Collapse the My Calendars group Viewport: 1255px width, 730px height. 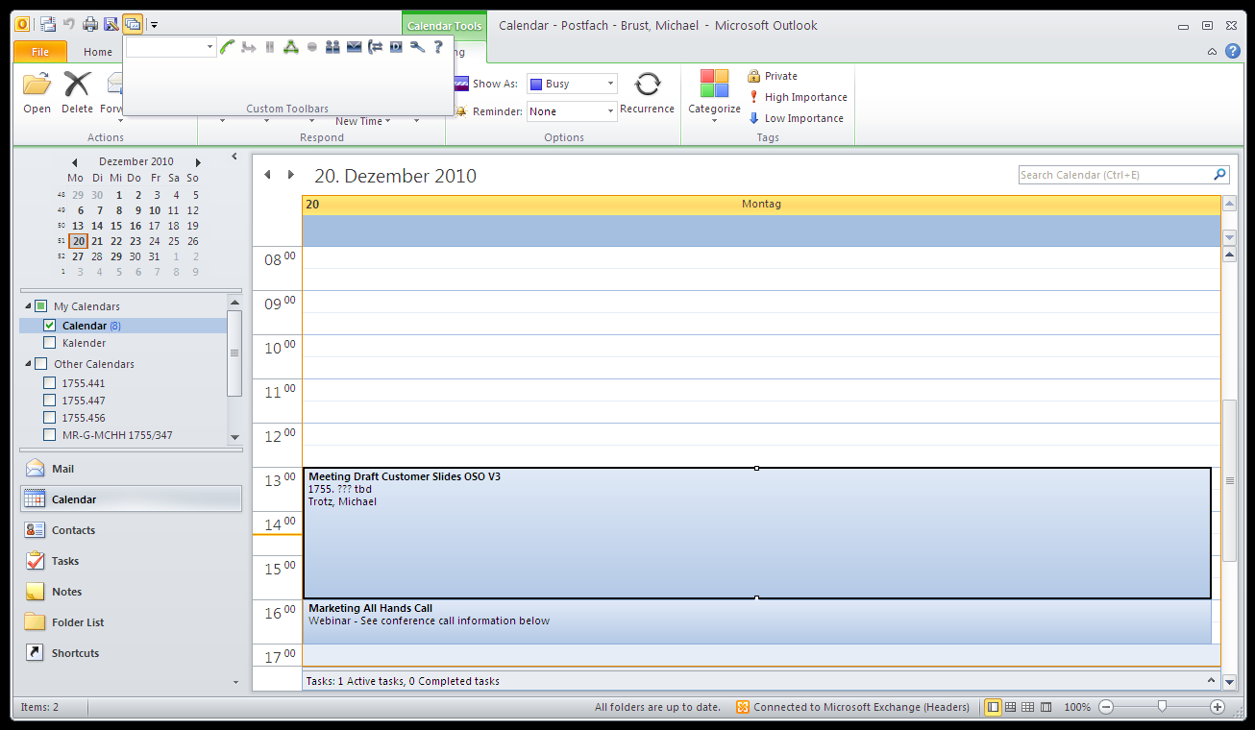click(28, 306)
